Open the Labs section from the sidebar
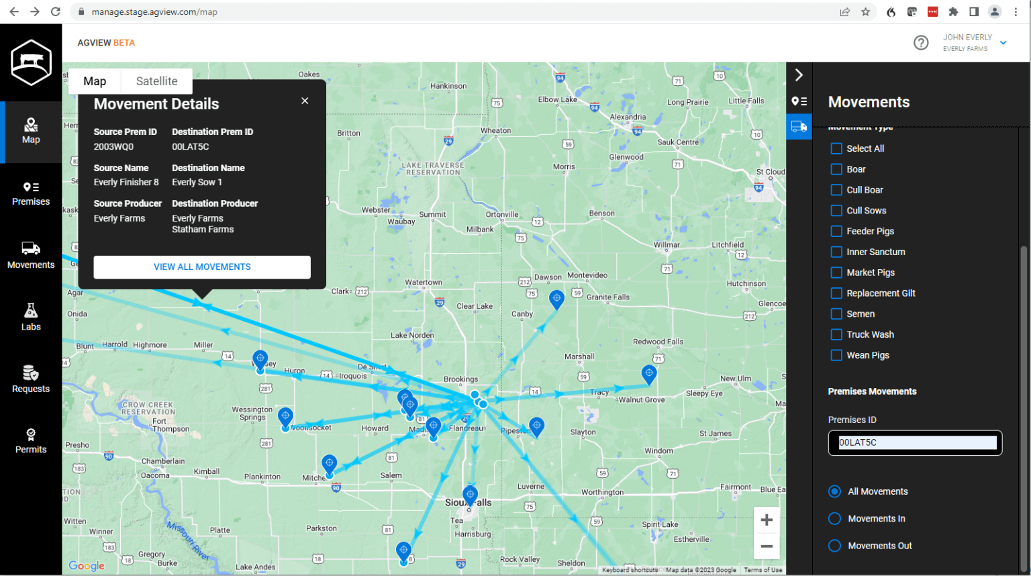Viewport: 1031px width, 576px height. point(30,317)
